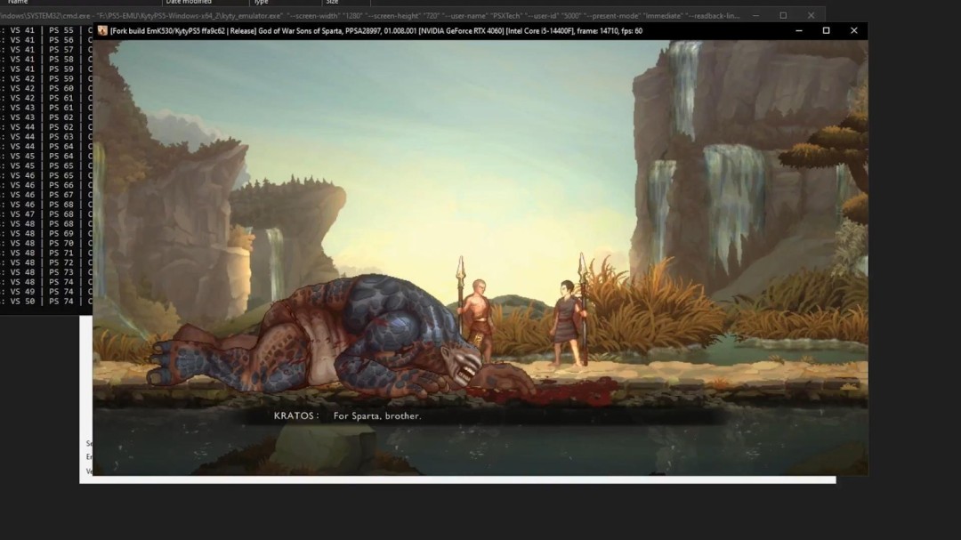Select console row "VS 45 | PS 65"
961x540 pixels.
[46, 165]
